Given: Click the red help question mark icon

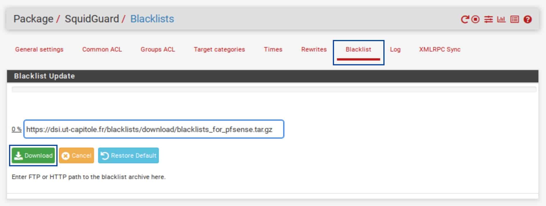Looking at the screenshot, I should tap(528, 20).
